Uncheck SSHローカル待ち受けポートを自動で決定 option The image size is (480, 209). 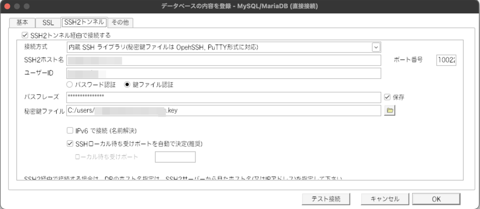coord(70,143)
